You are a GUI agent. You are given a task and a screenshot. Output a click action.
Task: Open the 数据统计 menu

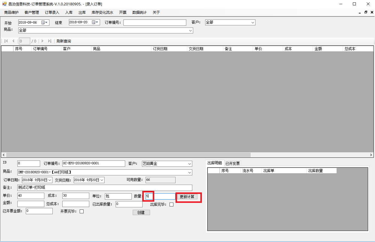click(140, 13)
